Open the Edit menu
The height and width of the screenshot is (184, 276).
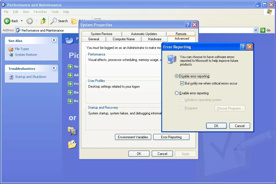[16, 12]
